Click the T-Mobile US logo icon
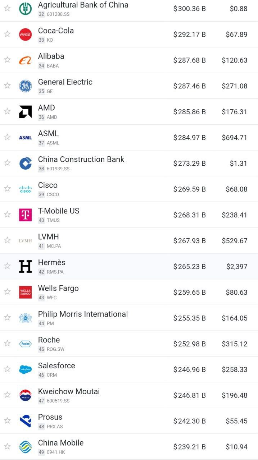This screenshot has height=460, width=258. (x=25, y=215)
